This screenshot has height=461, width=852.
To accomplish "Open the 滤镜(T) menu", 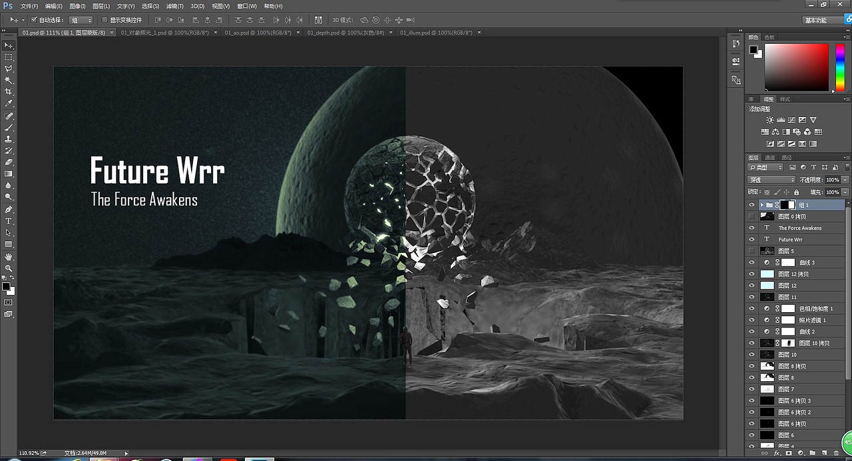I will coord(174,6).
